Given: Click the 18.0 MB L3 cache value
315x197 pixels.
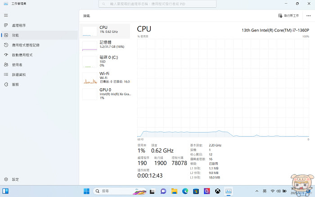Looking at the screenshot, I should 214,178.
